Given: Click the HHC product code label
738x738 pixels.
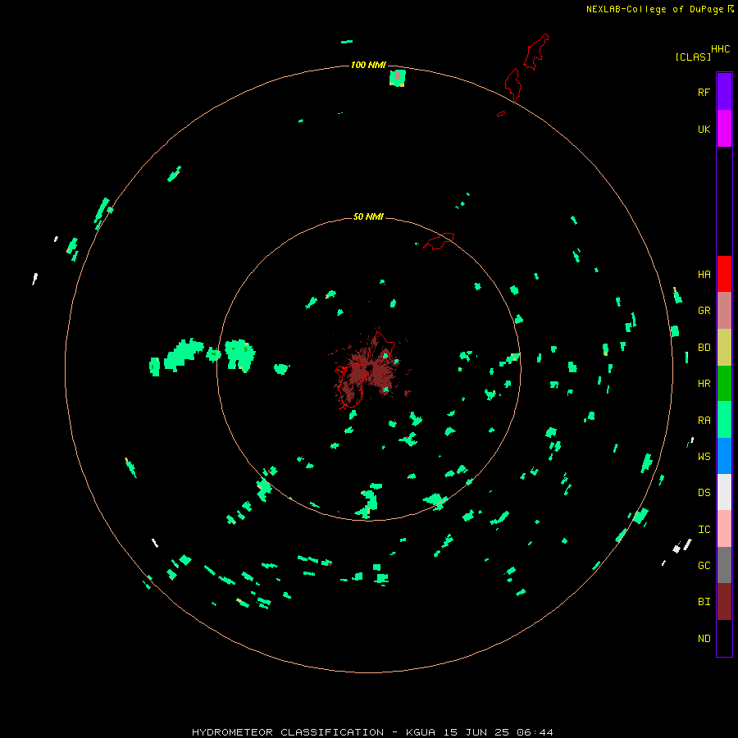Looking at the screenshot, I should (720, 49).
